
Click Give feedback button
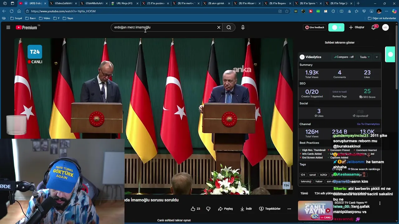[315, 27]
